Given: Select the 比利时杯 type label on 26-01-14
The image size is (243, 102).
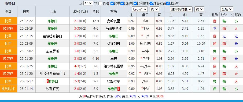Looking at the screenshot, I should pos(9,89).
